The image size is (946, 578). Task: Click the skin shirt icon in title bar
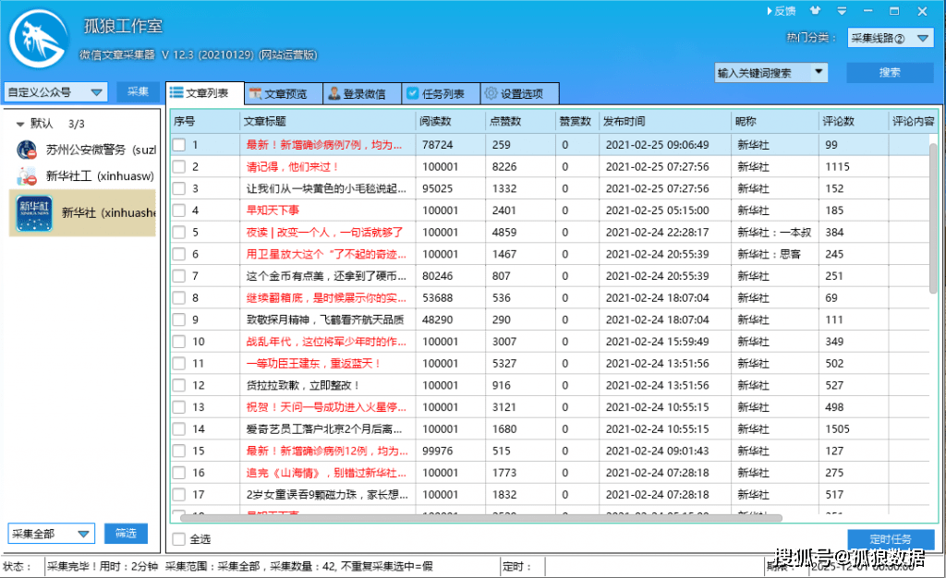point(815,11)
